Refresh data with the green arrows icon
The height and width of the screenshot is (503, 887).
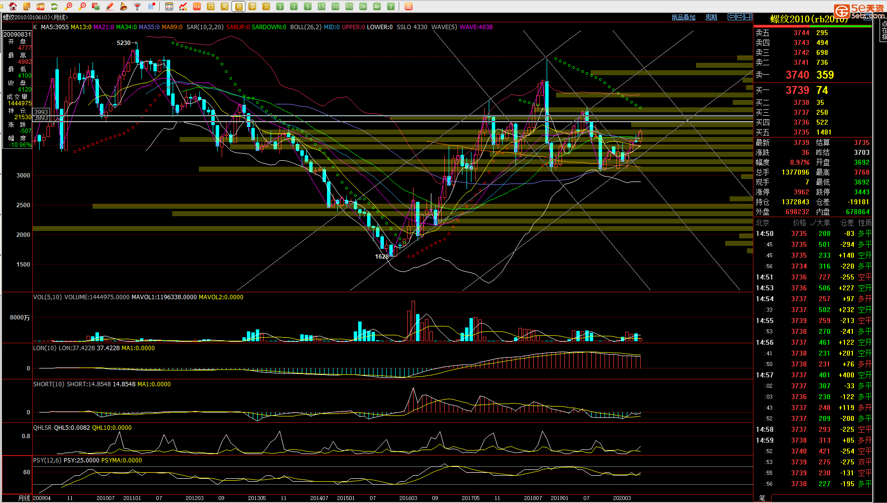tap(54, 6)
